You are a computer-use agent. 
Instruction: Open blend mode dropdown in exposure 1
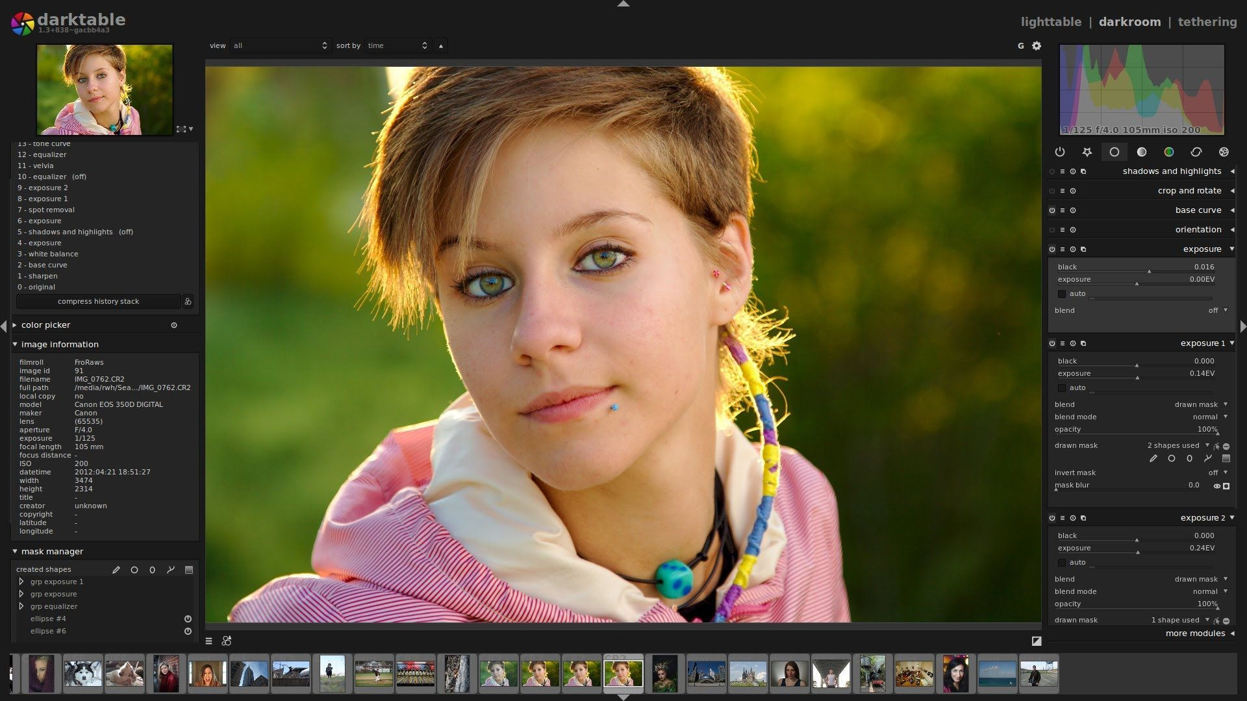tap(1141, 417)
